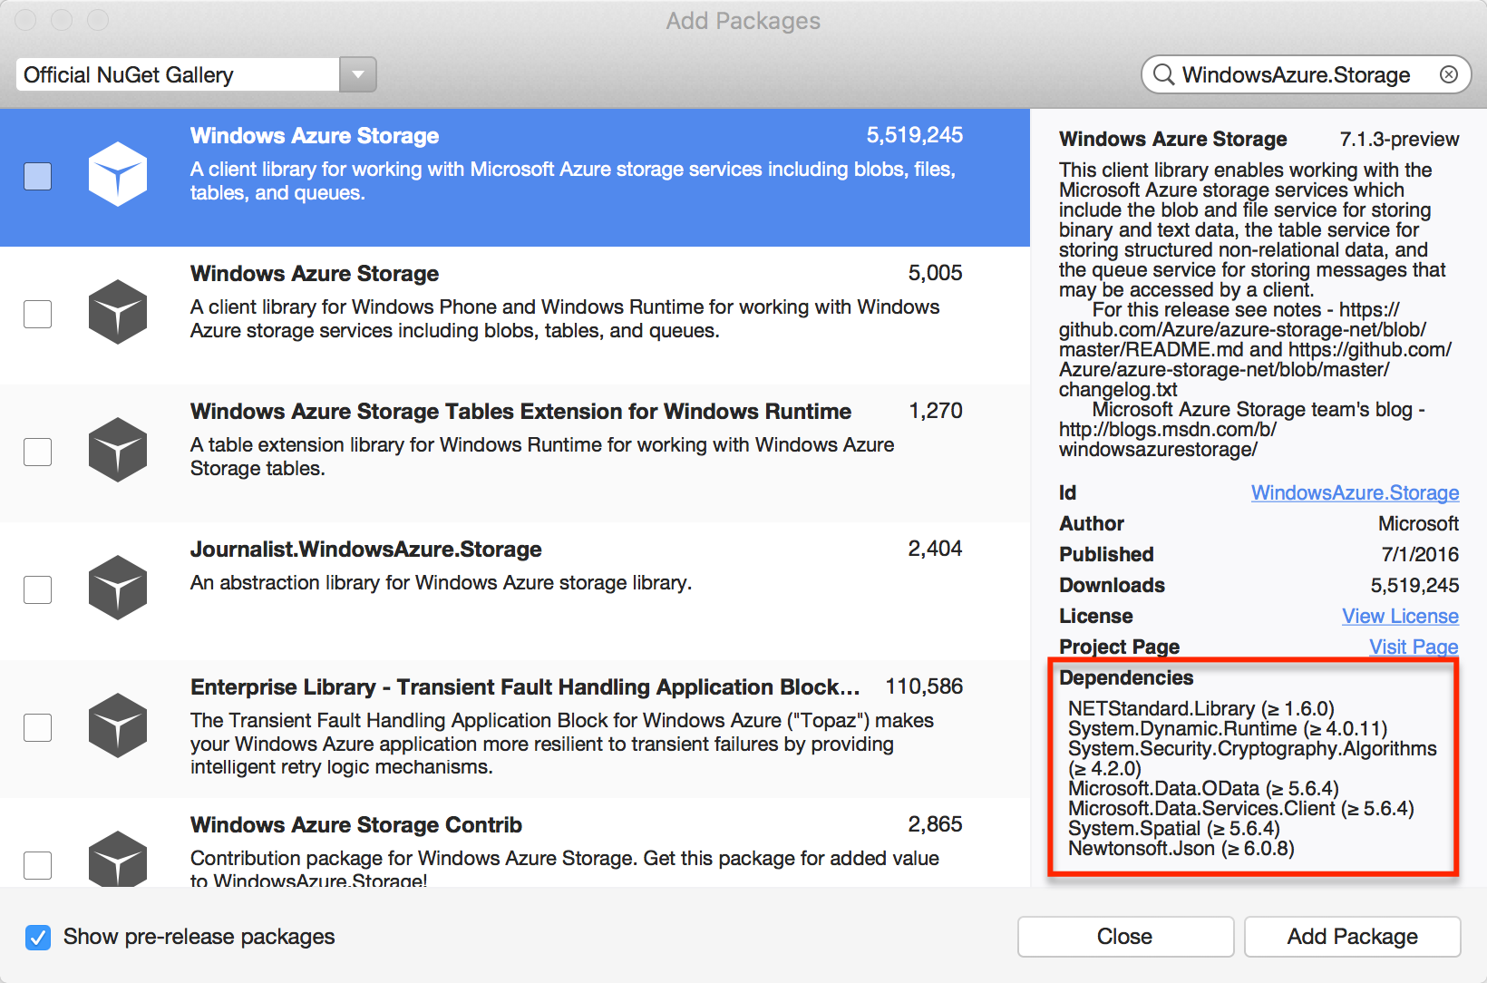
Task: Click the package icon beside the 5,005-download Windows Azure Storage
Action: 118,312
